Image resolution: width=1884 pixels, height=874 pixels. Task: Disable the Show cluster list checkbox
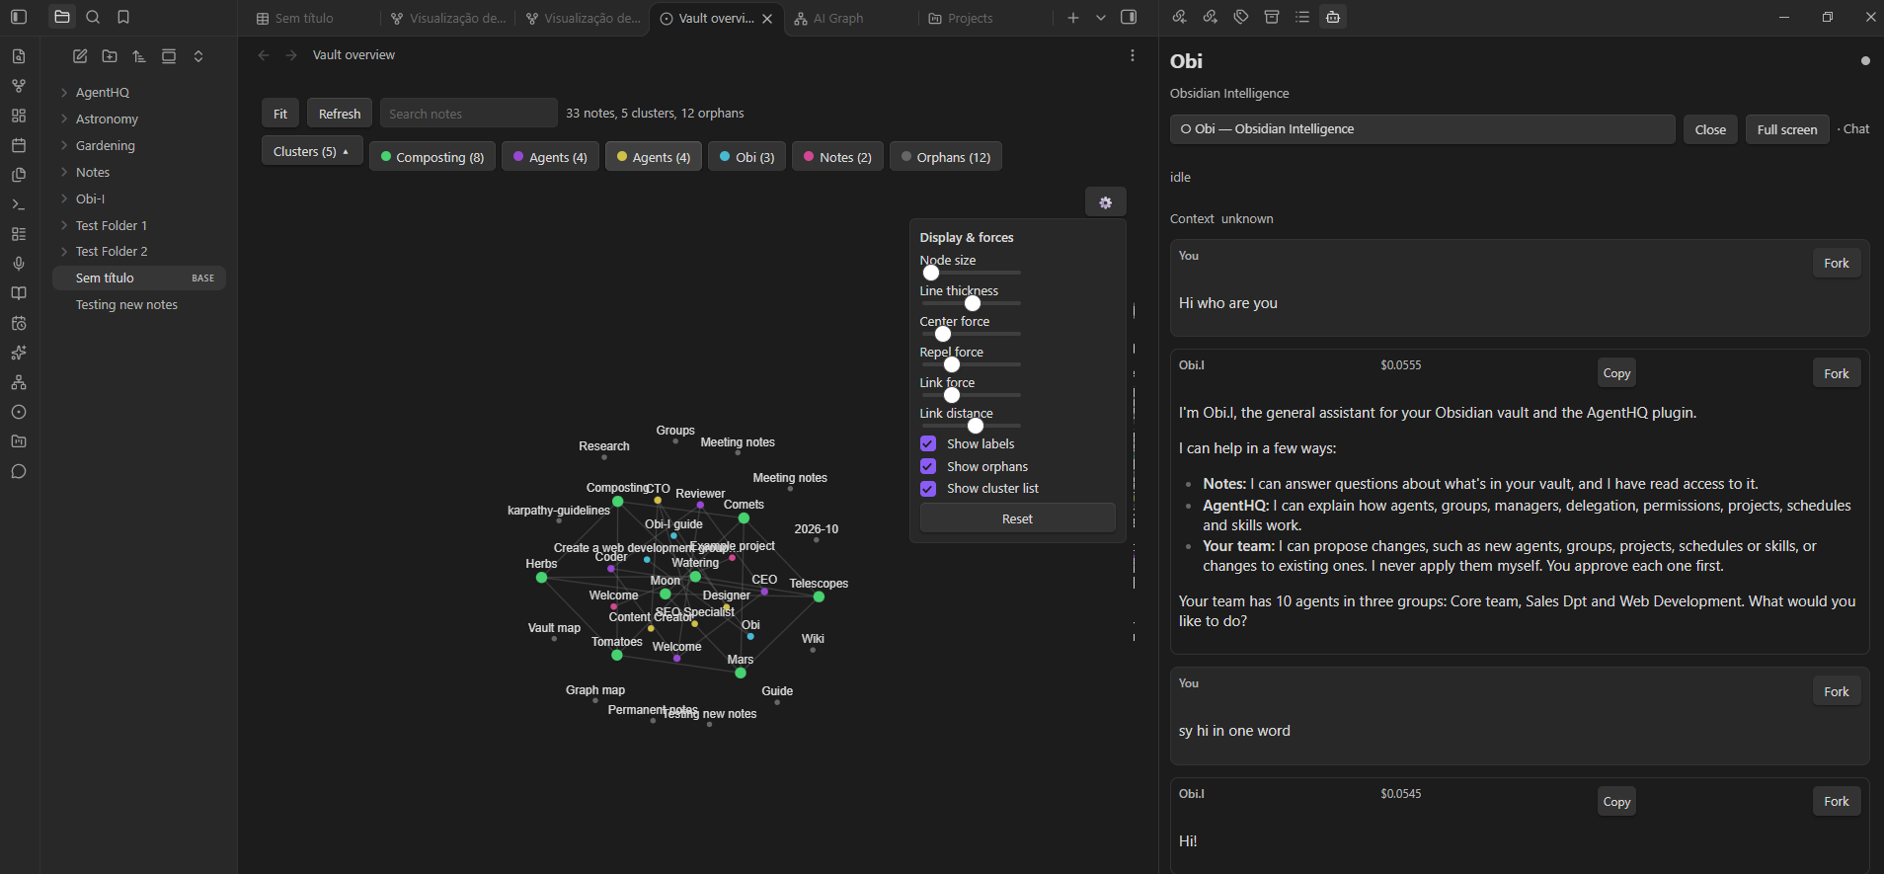click(x=928, y=489)
